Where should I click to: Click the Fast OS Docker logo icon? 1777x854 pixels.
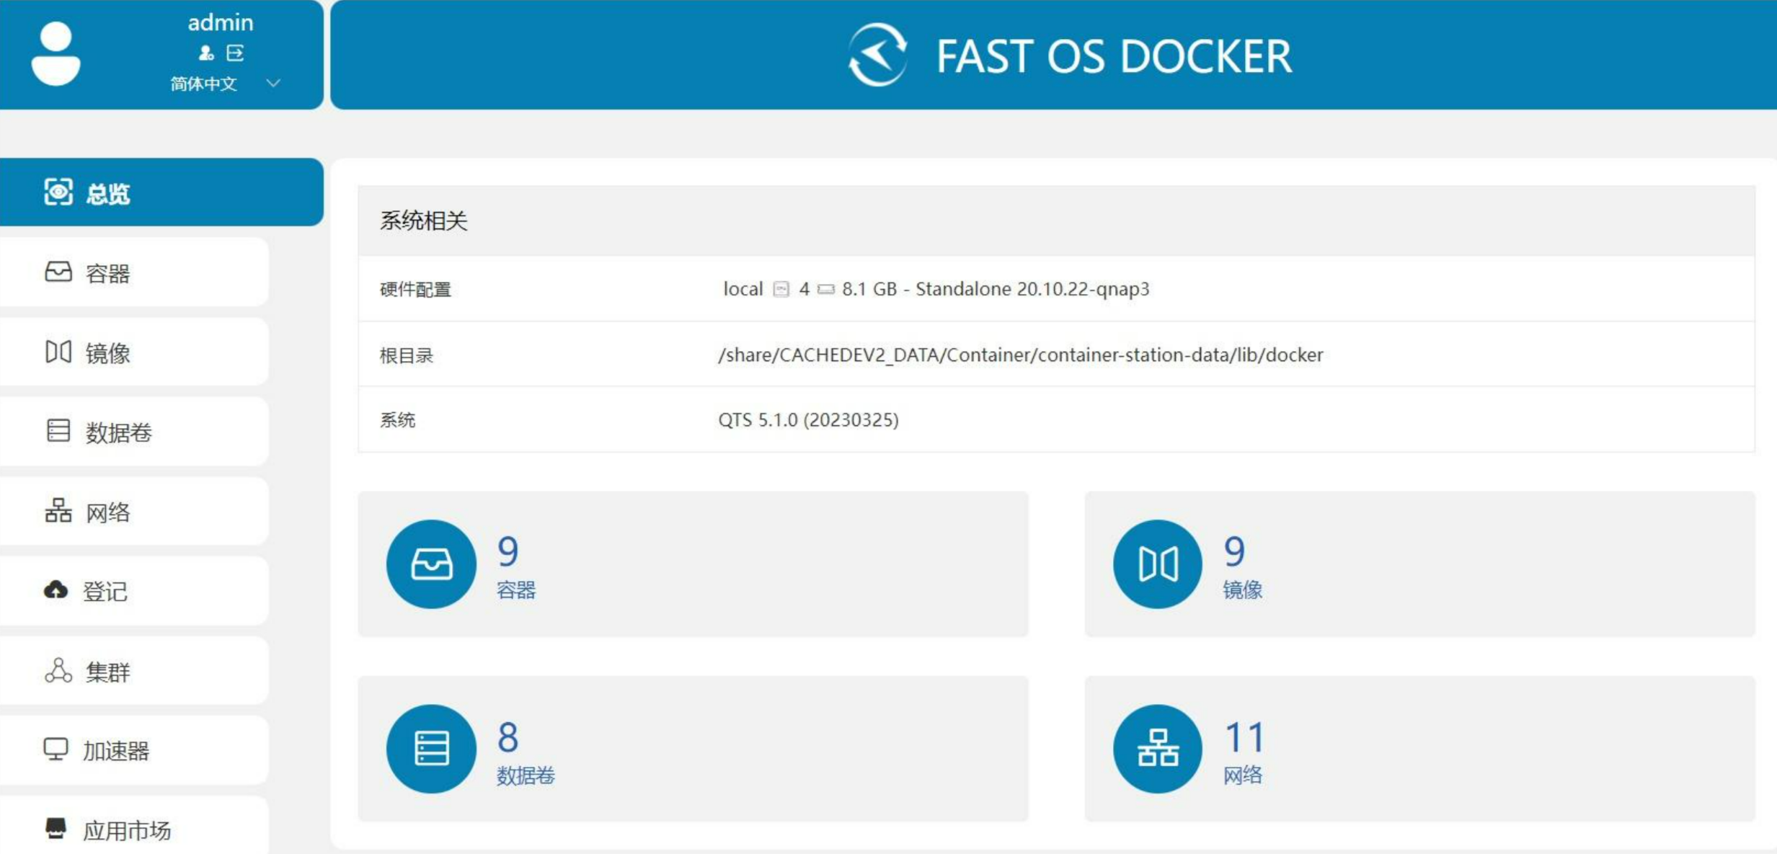pyautogui.click(x=877, y=55)
